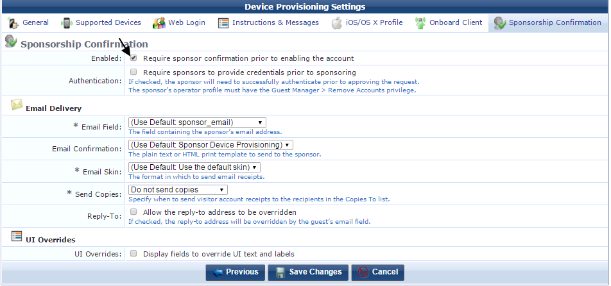Expand the Email Confirmation dropdown
Image resolution: width=611 pixels, height=286 pixels.
[211, 145]
